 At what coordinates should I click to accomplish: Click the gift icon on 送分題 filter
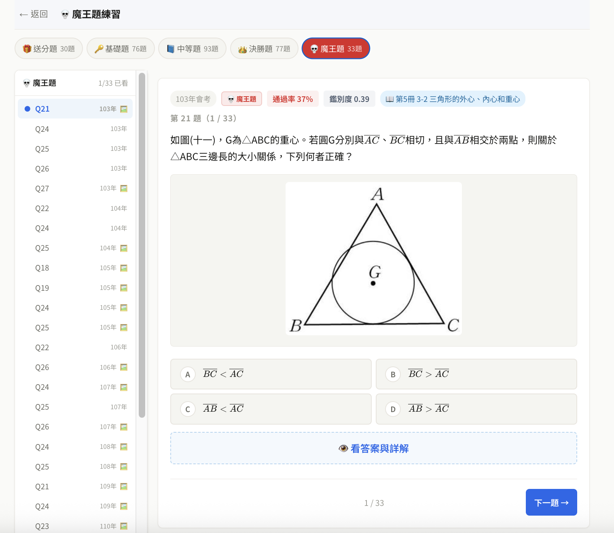27,48
